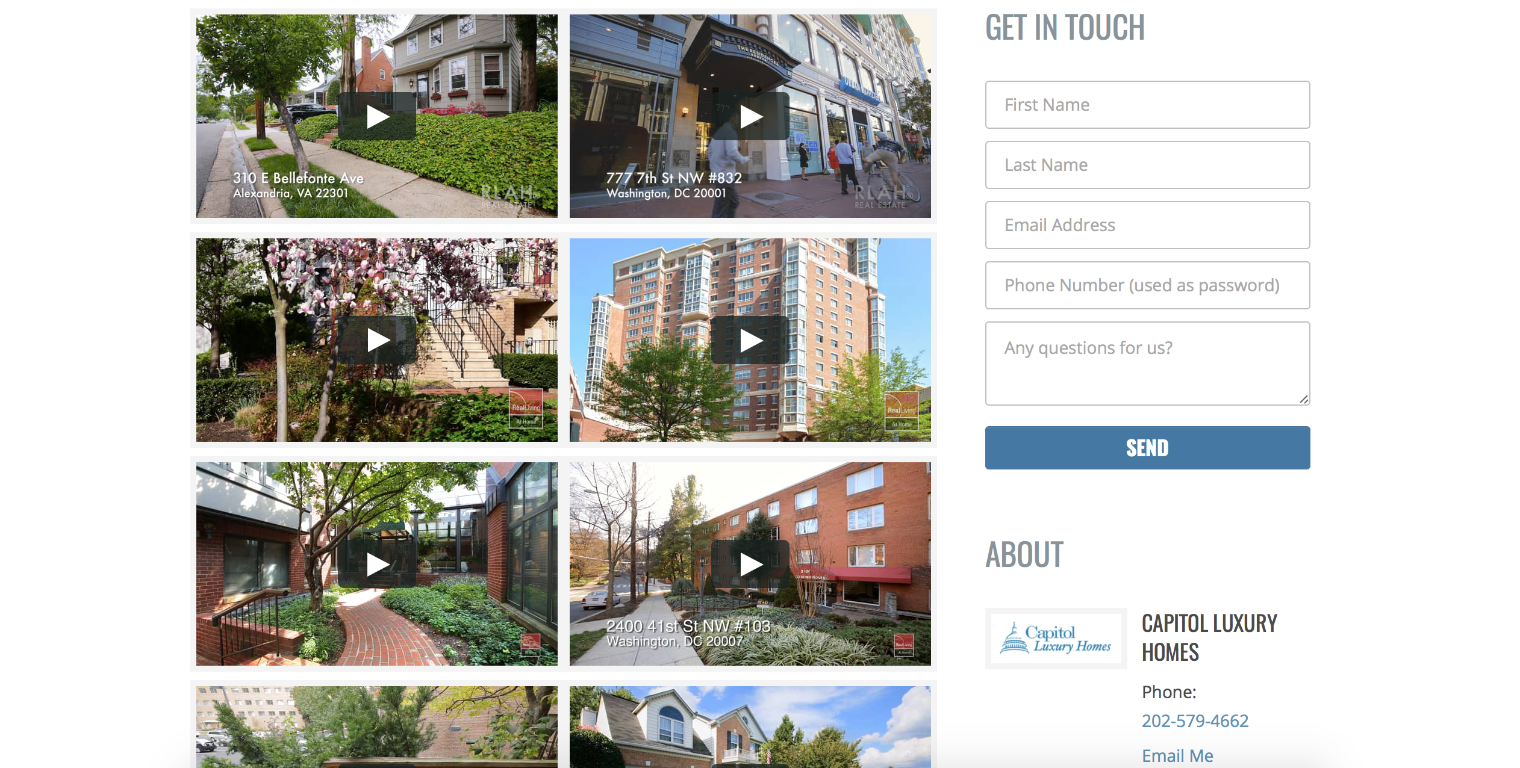The width and height of the screenshot is (1520, 768).
Task: Click the Any questions for us textarea
Action: click(1148, 364)
